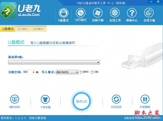
Task: Open 在线工具 globe icon
Action: (x=115, y=13)
